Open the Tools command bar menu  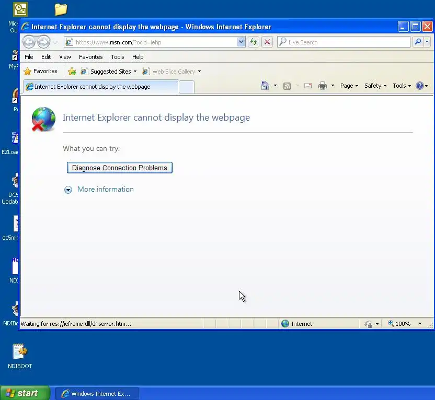tap(402, 86)
